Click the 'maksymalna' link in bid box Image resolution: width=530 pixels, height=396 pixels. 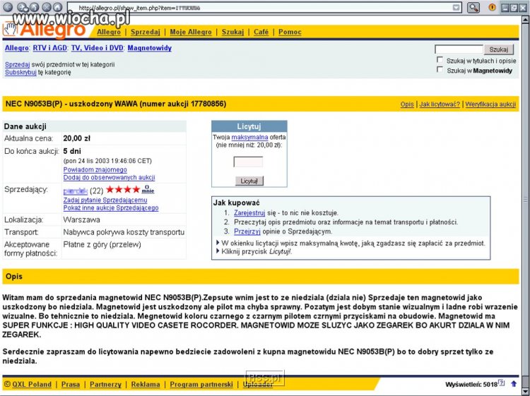click(249, 138)
